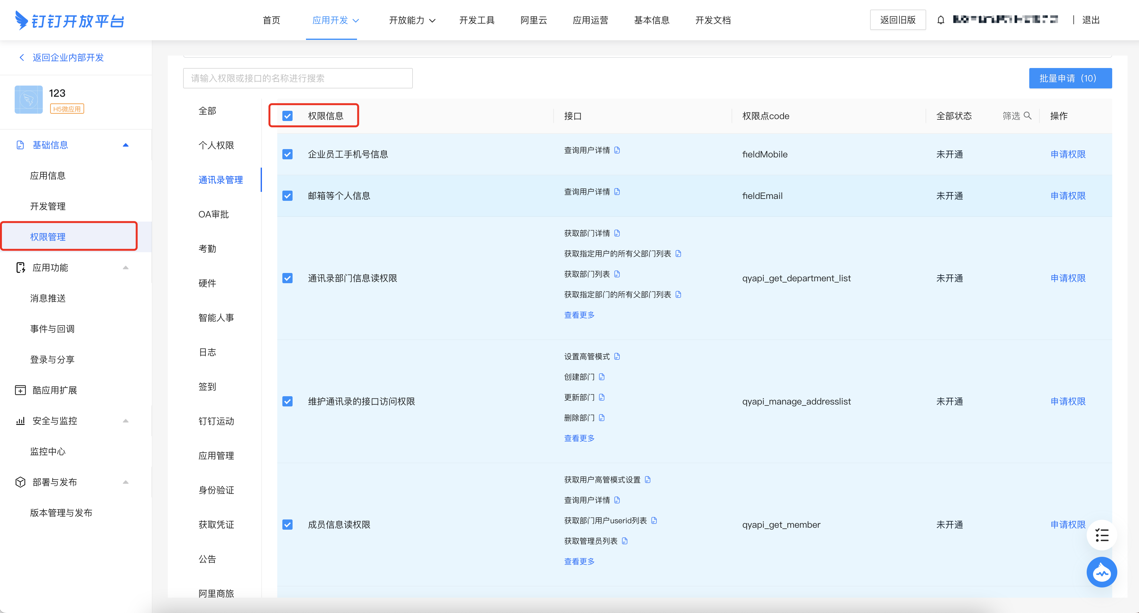Collapse the 安全与监控 sidebar section arrow

click(126, 421)
